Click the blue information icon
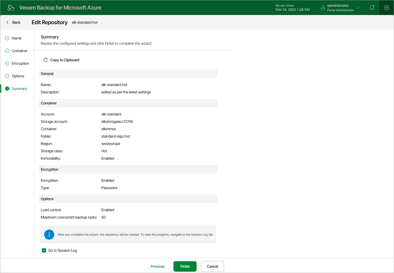394x273 pixels. pos(49,235)
